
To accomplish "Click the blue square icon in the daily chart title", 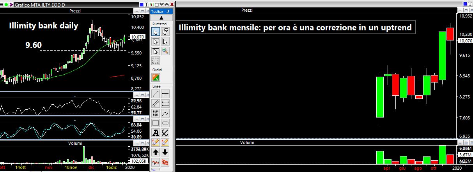I will (x=142, y=5).
